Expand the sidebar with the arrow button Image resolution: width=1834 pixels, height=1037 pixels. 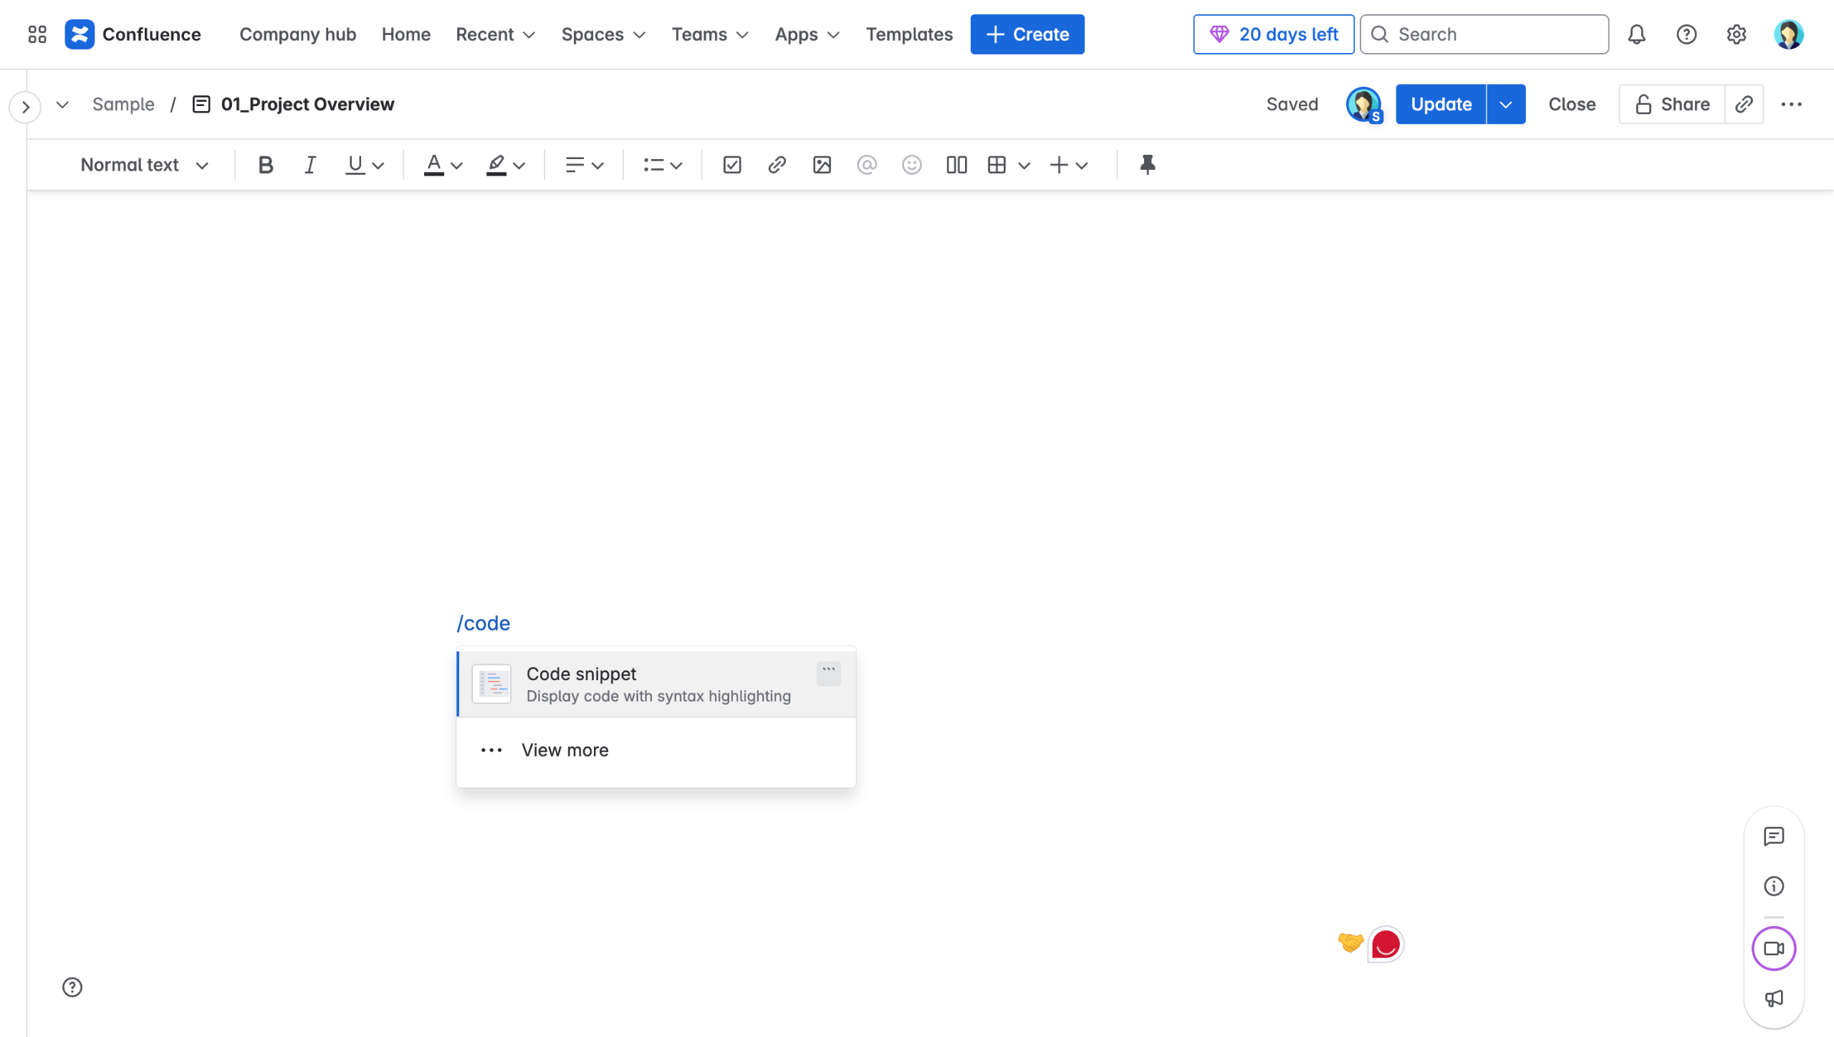26,107
